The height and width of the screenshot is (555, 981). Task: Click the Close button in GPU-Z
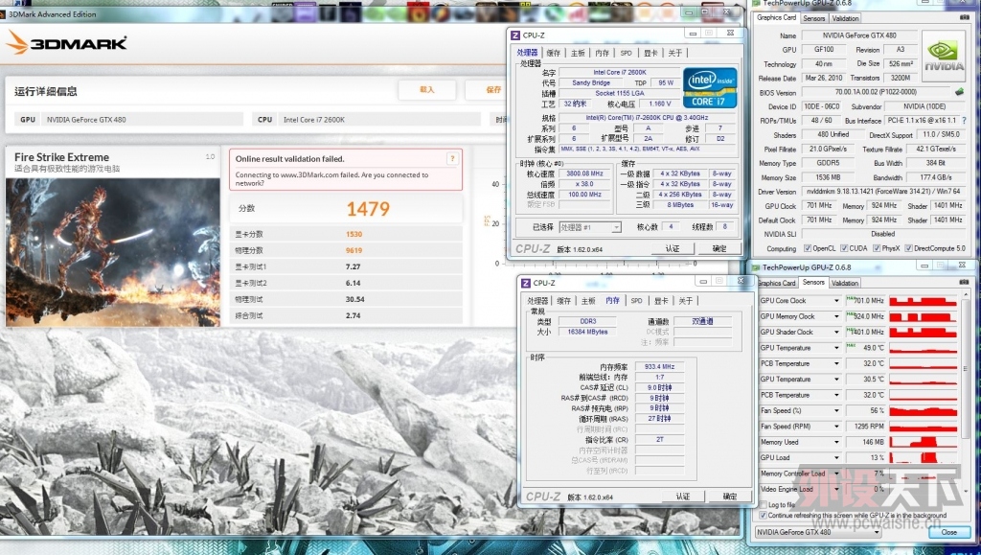(948, 532)
